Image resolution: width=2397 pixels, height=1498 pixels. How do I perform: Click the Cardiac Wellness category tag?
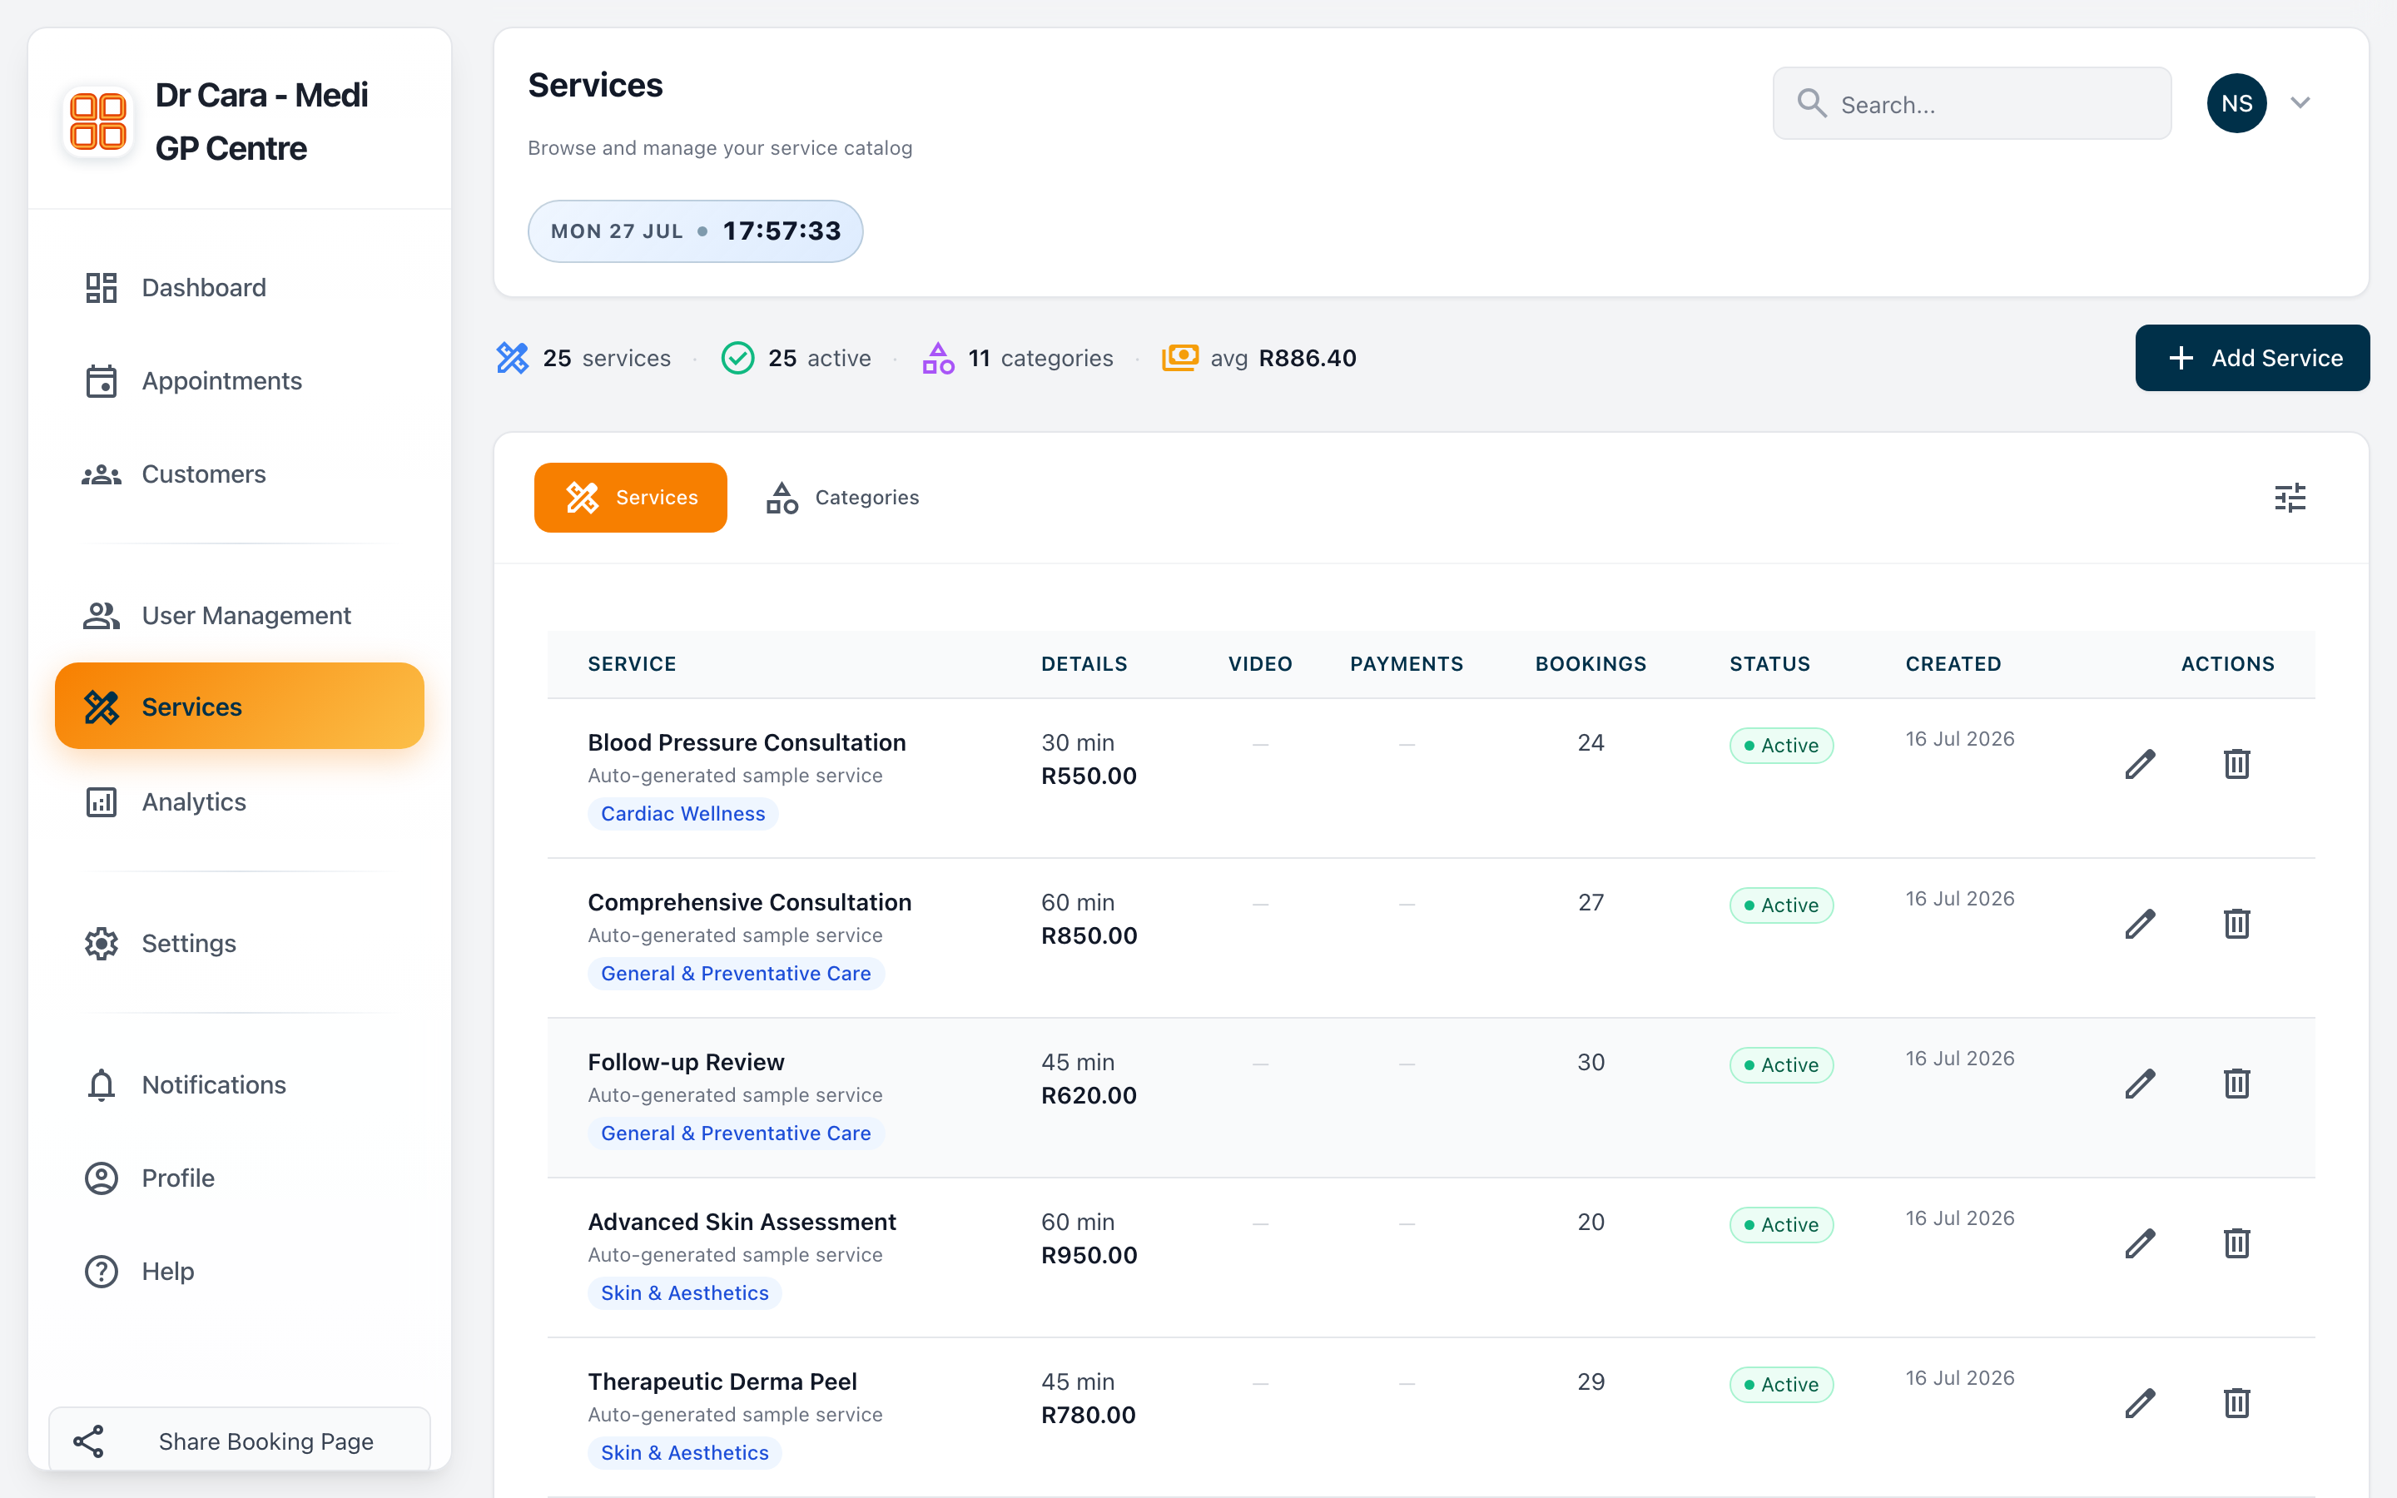tap(683, 813)
